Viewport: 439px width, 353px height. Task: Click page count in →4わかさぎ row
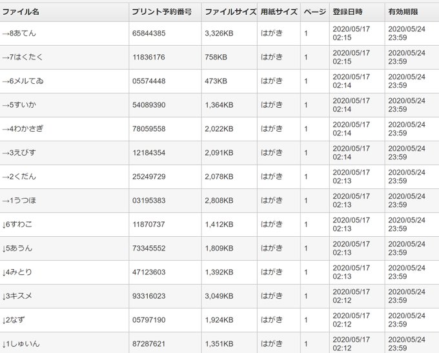306,129
